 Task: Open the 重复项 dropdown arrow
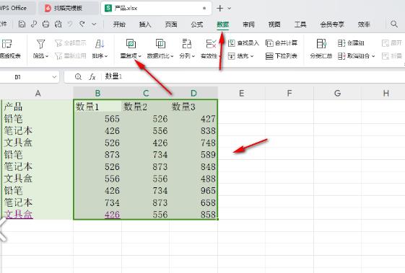click(x=140, y=56)
